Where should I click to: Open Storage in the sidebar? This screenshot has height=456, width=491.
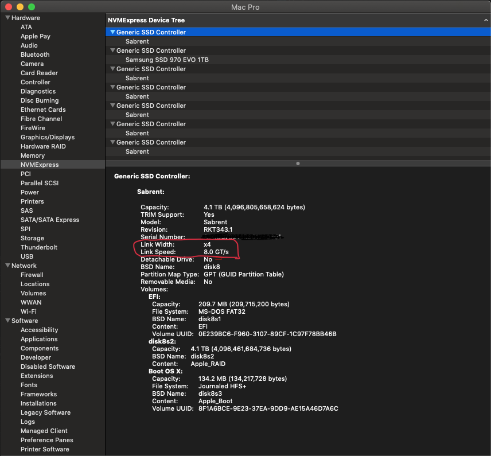pos(32,239)
